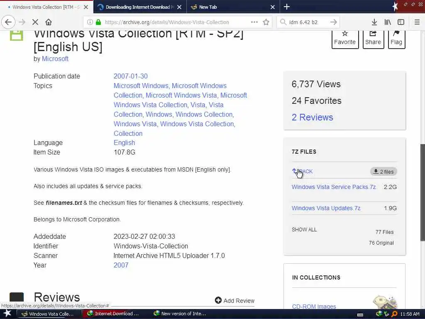Click the "77 Files" text
425x319 pixels.
point(385,232)
